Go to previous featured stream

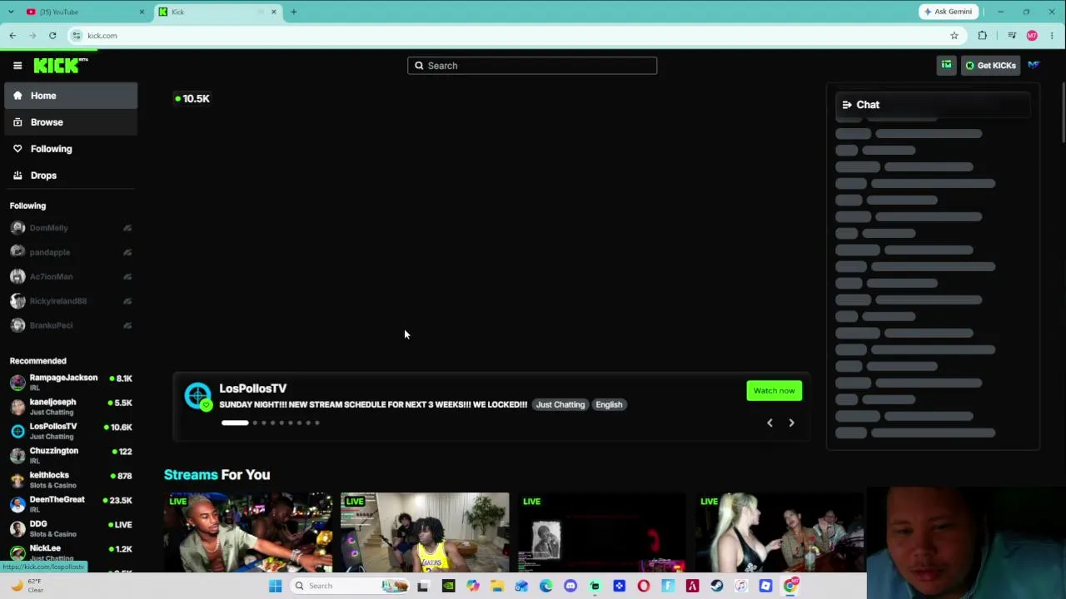770,423
